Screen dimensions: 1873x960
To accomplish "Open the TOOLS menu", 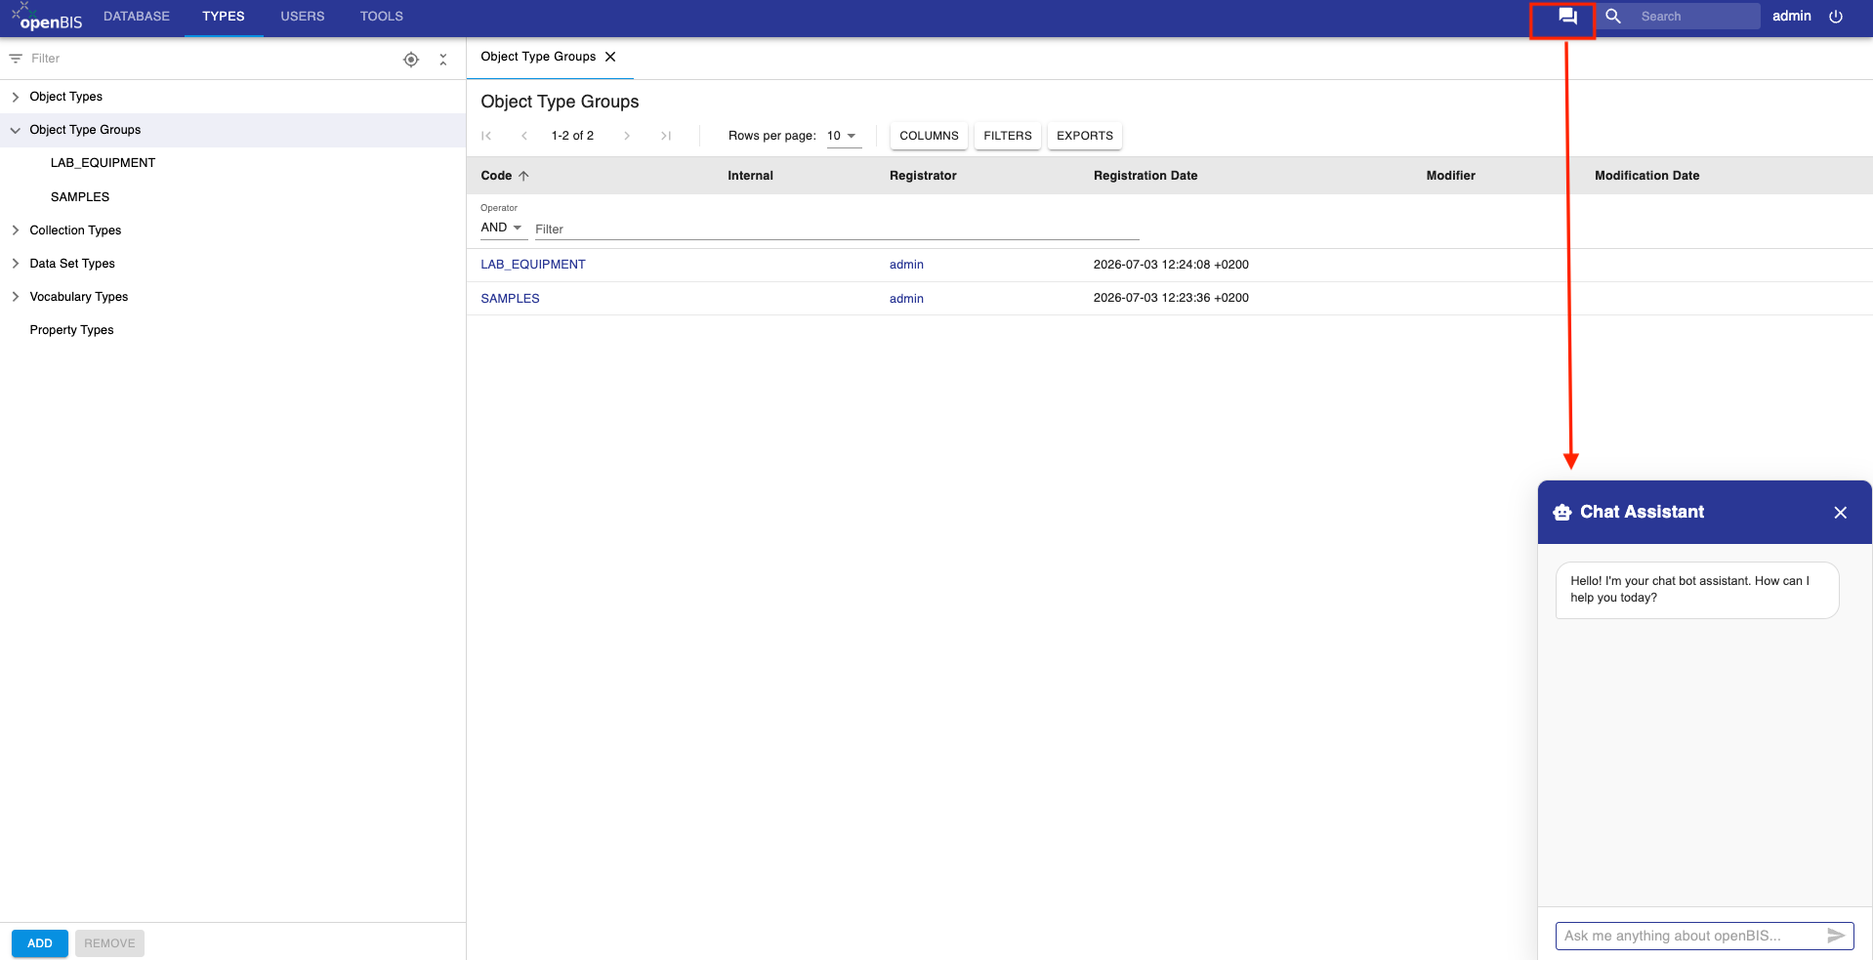I will tap(382, 17).
